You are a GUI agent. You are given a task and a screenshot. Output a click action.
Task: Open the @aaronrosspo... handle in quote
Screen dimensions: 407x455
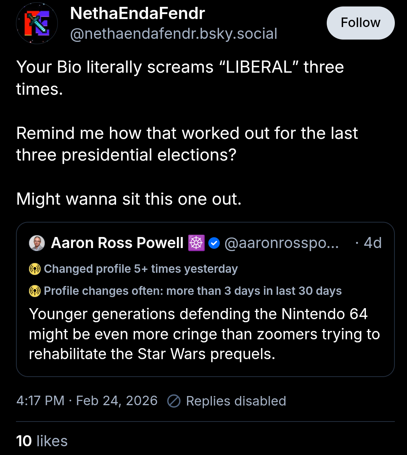[x=281, y=243]
